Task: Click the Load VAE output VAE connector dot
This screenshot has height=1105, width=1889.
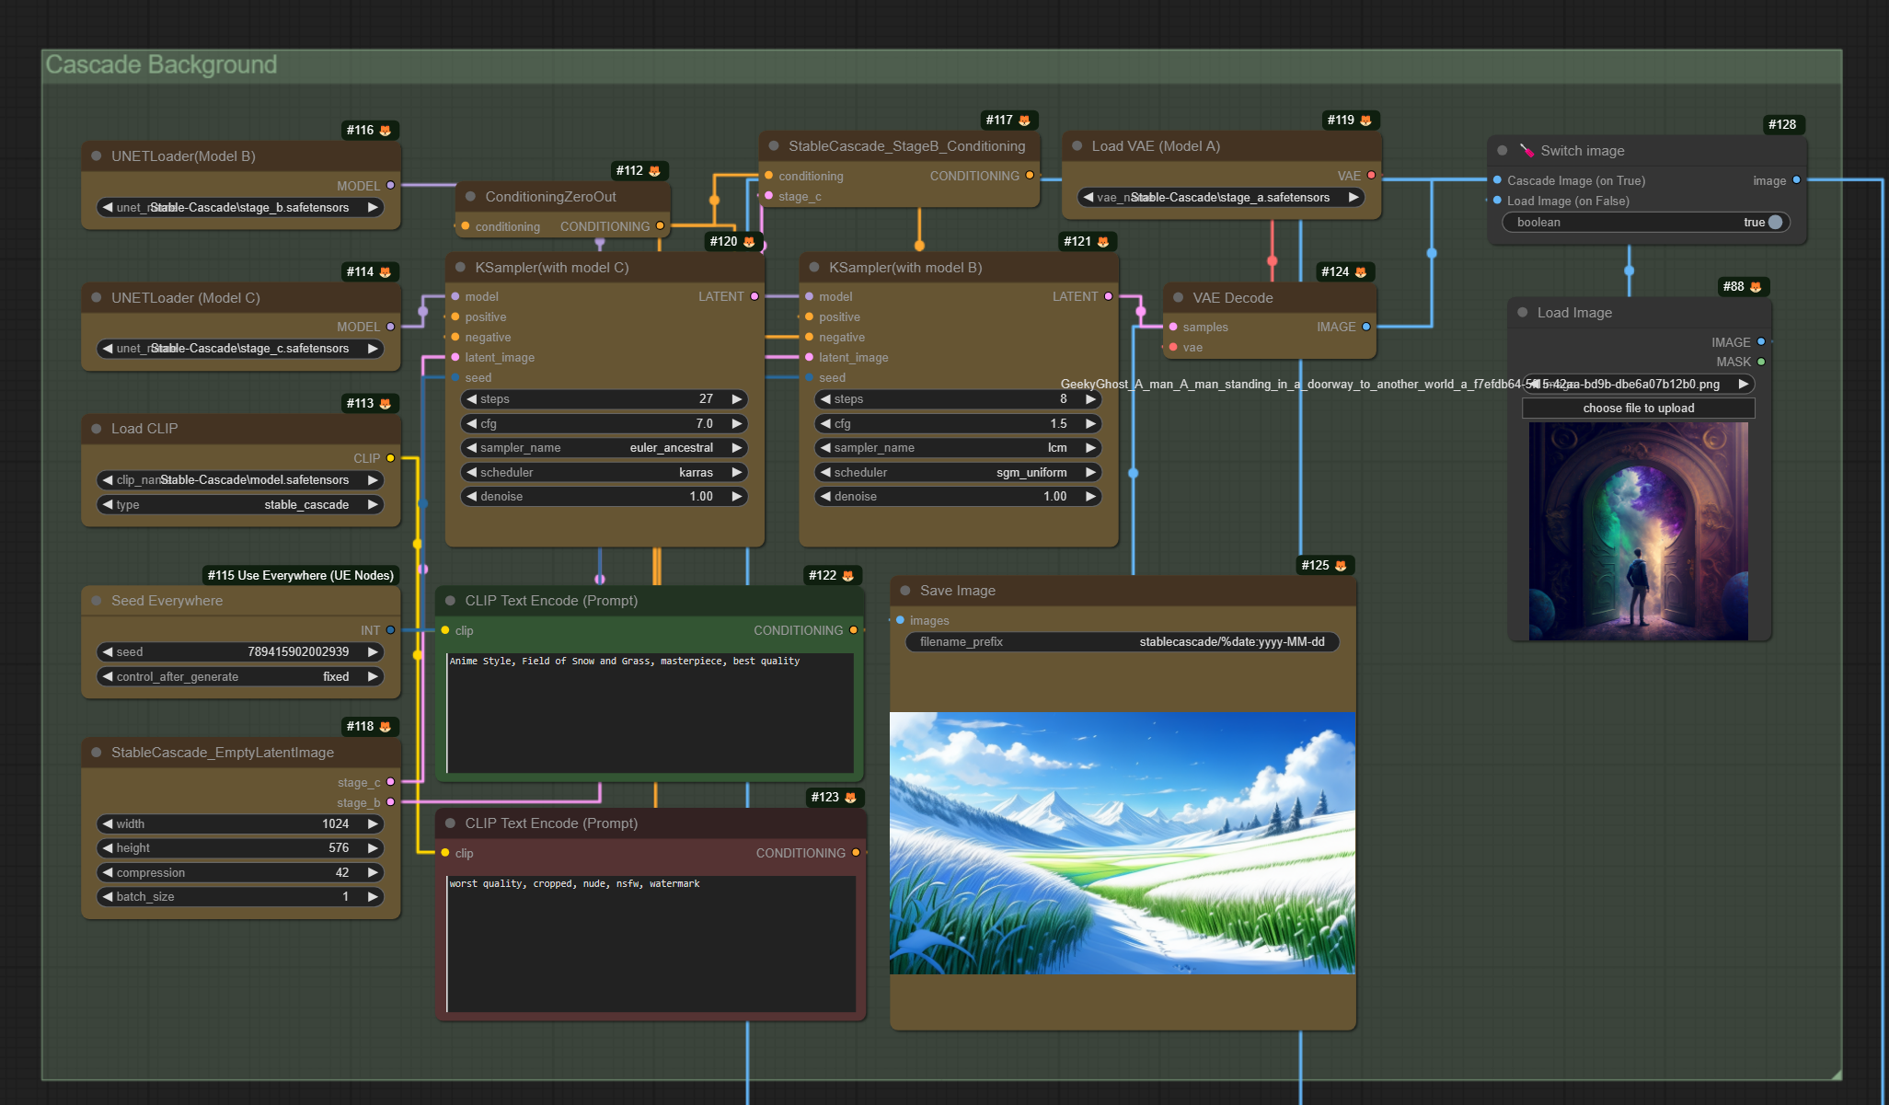Action: click(1371, 176)
